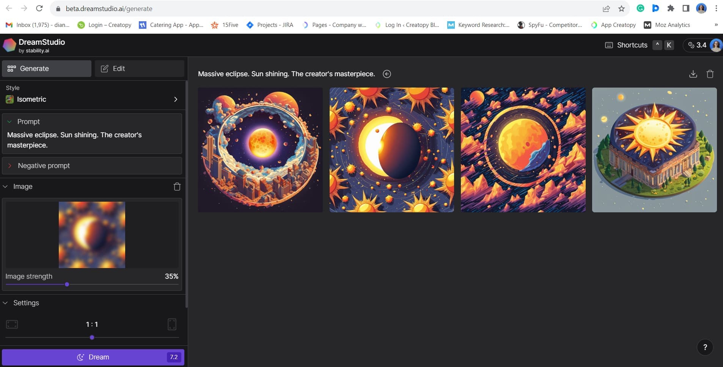Image resolution: width=723 pixels, height=367 pixels.
Task: Collapse the Prompt section
Action: (x=9, y=121)
